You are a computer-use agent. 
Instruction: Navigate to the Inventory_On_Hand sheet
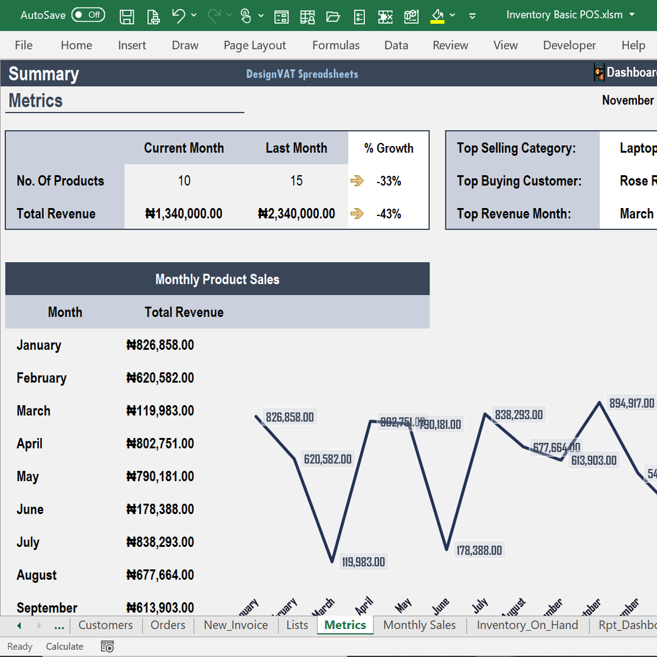point(527,625)
